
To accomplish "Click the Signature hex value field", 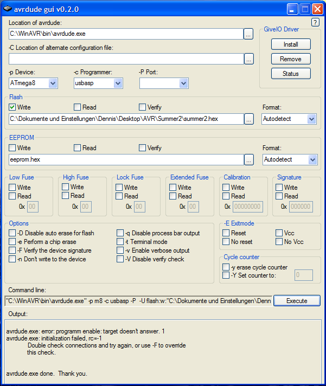I will click(x=301, y=207).
